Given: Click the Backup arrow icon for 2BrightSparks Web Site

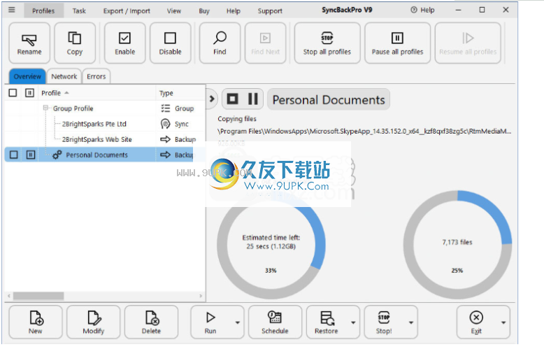Looking at the screenshot, I should point(166,139).
